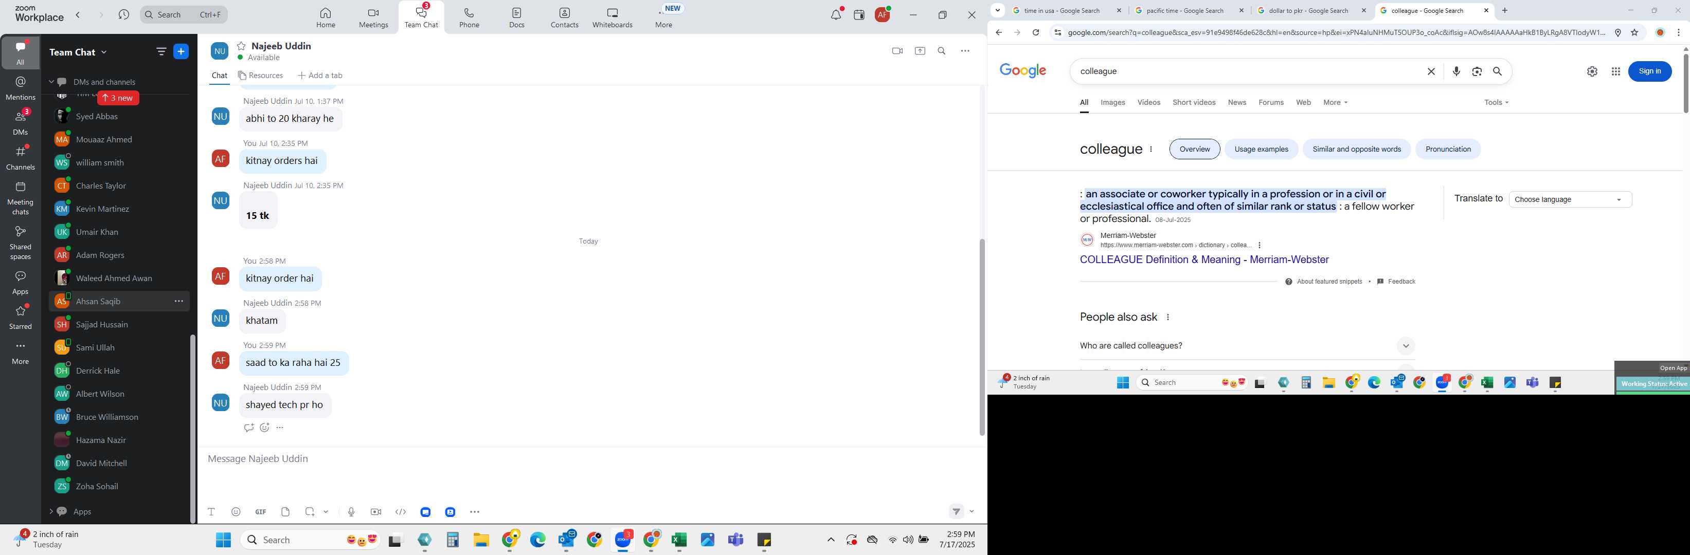Open Google Apps grid icon
1690x555 pixels.
[x=1616, y=71]
